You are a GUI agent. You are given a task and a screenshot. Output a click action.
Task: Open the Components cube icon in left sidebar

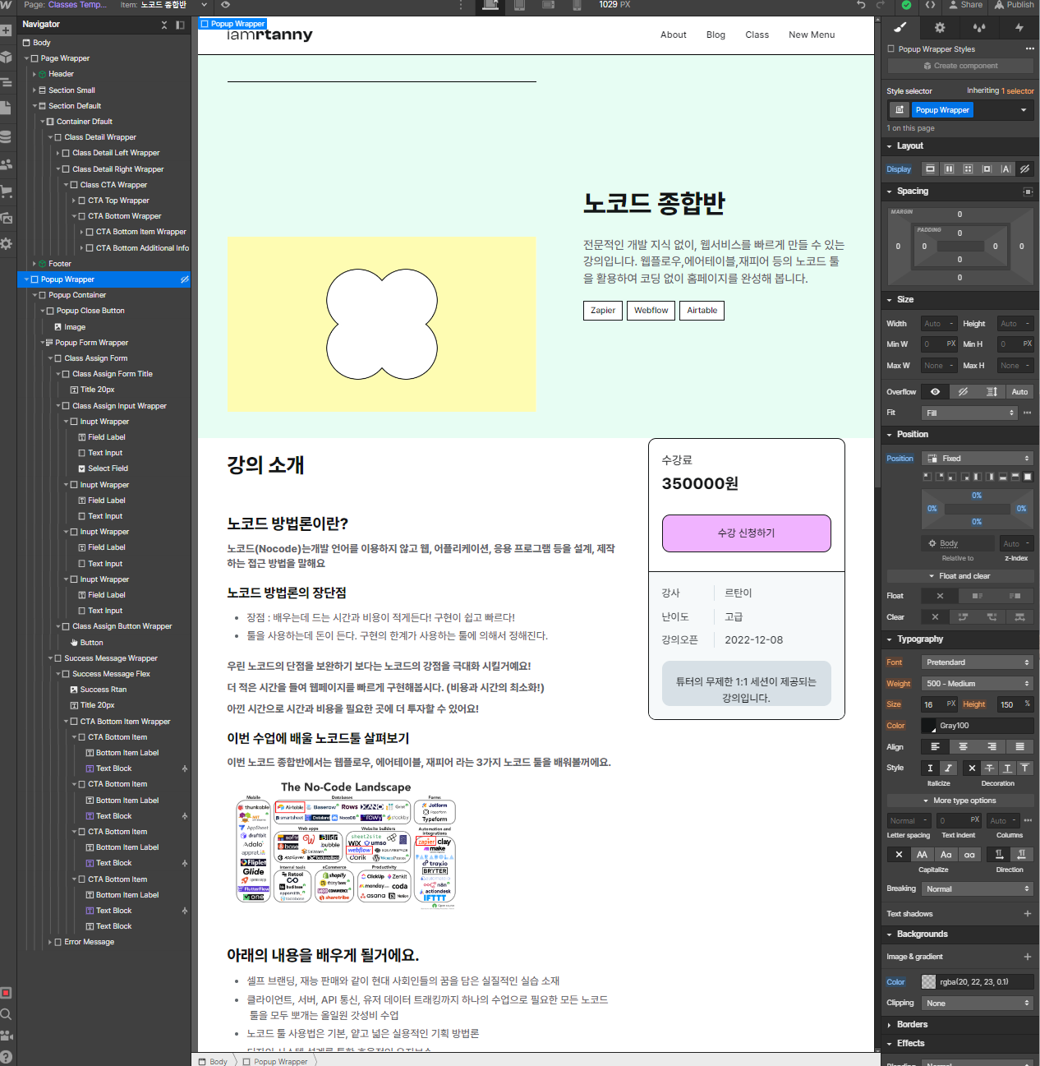(6, 57)
